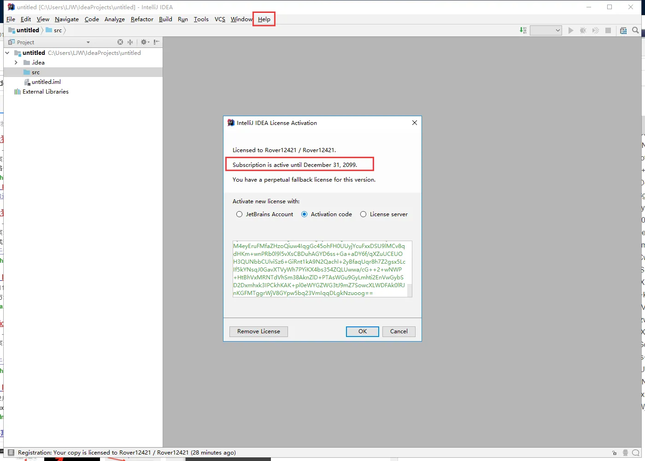Expand the .idea folder node
Viewport: 645px width, 461px height.
click(x=16, y=63)
